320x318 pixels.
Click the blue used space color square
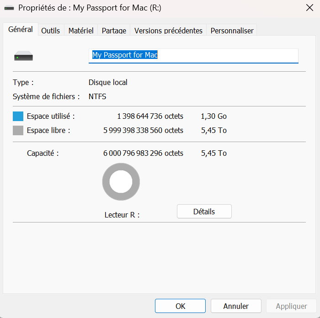coord(18,116)
